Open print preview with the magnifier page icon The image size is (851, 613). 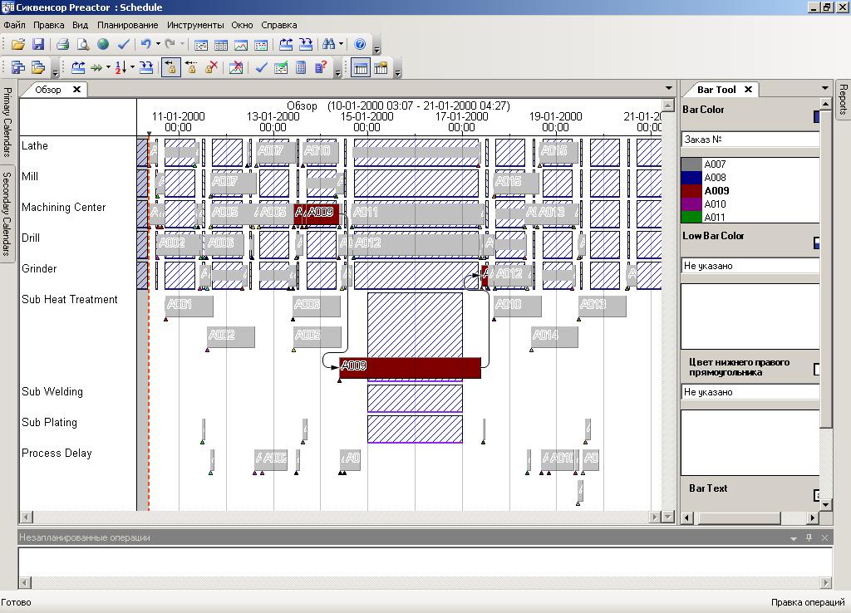[82, 45]
